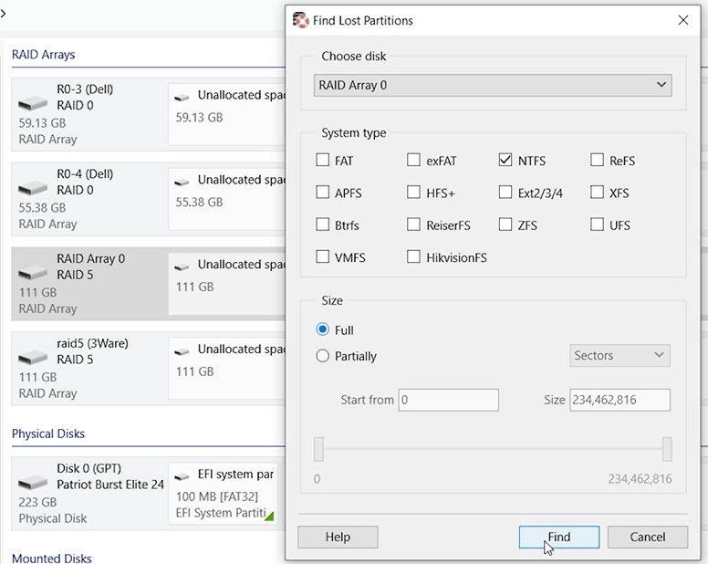
Task: Select the Full size radio button
Action: pyautogui.click(x=322, y=329)
